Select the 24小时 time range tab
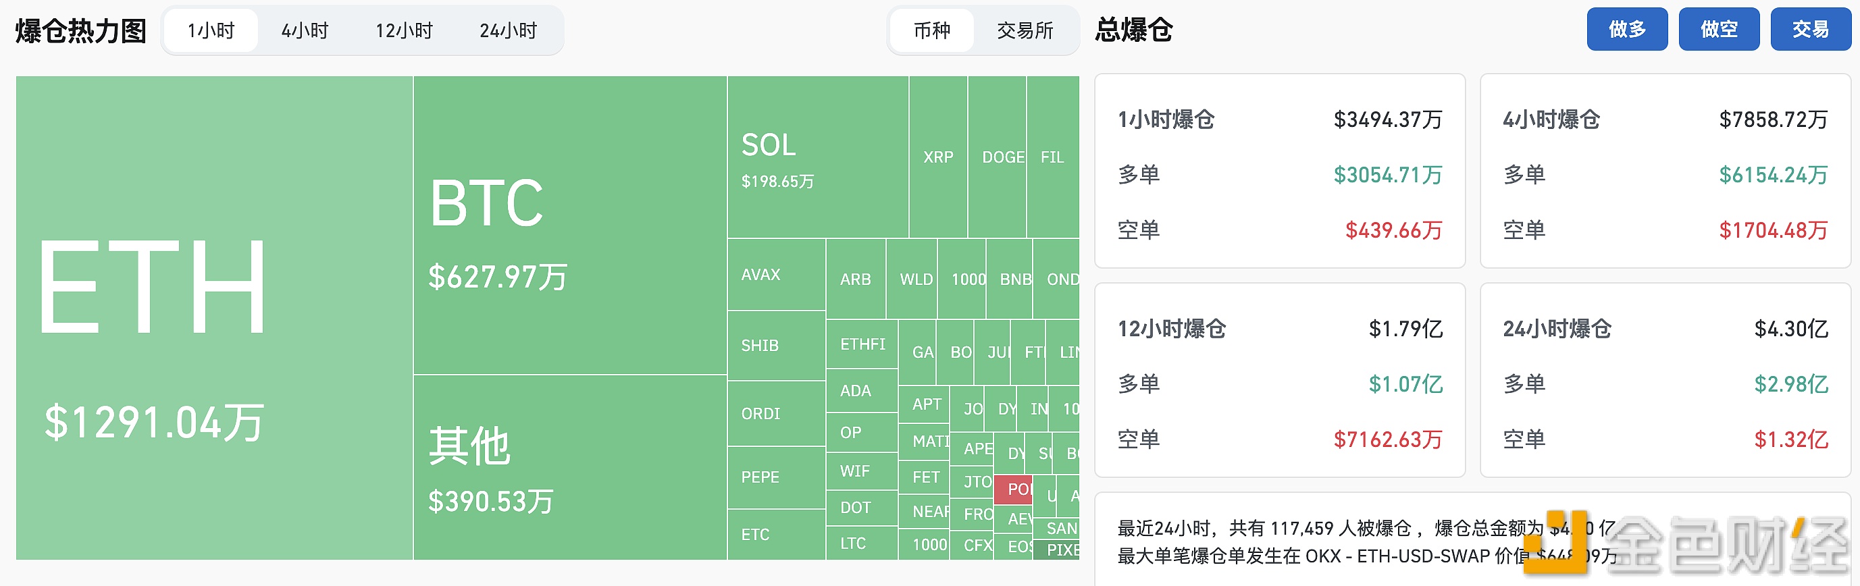Image resolution: width=1860 pixels, height=586 pixels. (509, 30)
